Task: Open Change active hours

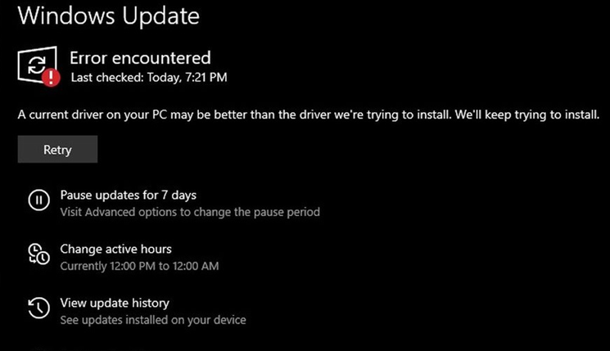Action: pos(116,250)
